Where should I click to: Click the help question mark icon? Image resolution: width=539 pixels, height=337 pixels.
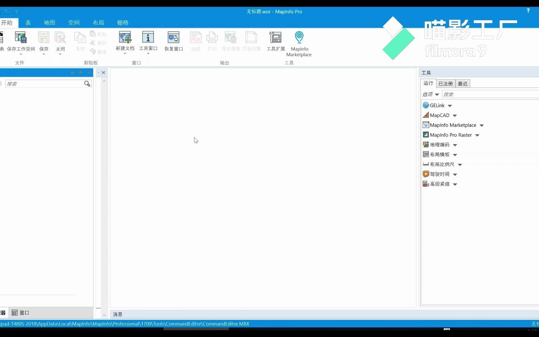528,11
